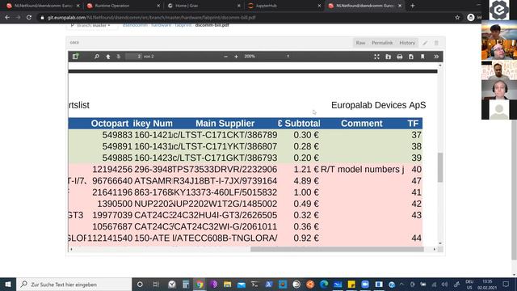Open Chrome from taskbar
517x291 pixels.
(x=200, y=285)
